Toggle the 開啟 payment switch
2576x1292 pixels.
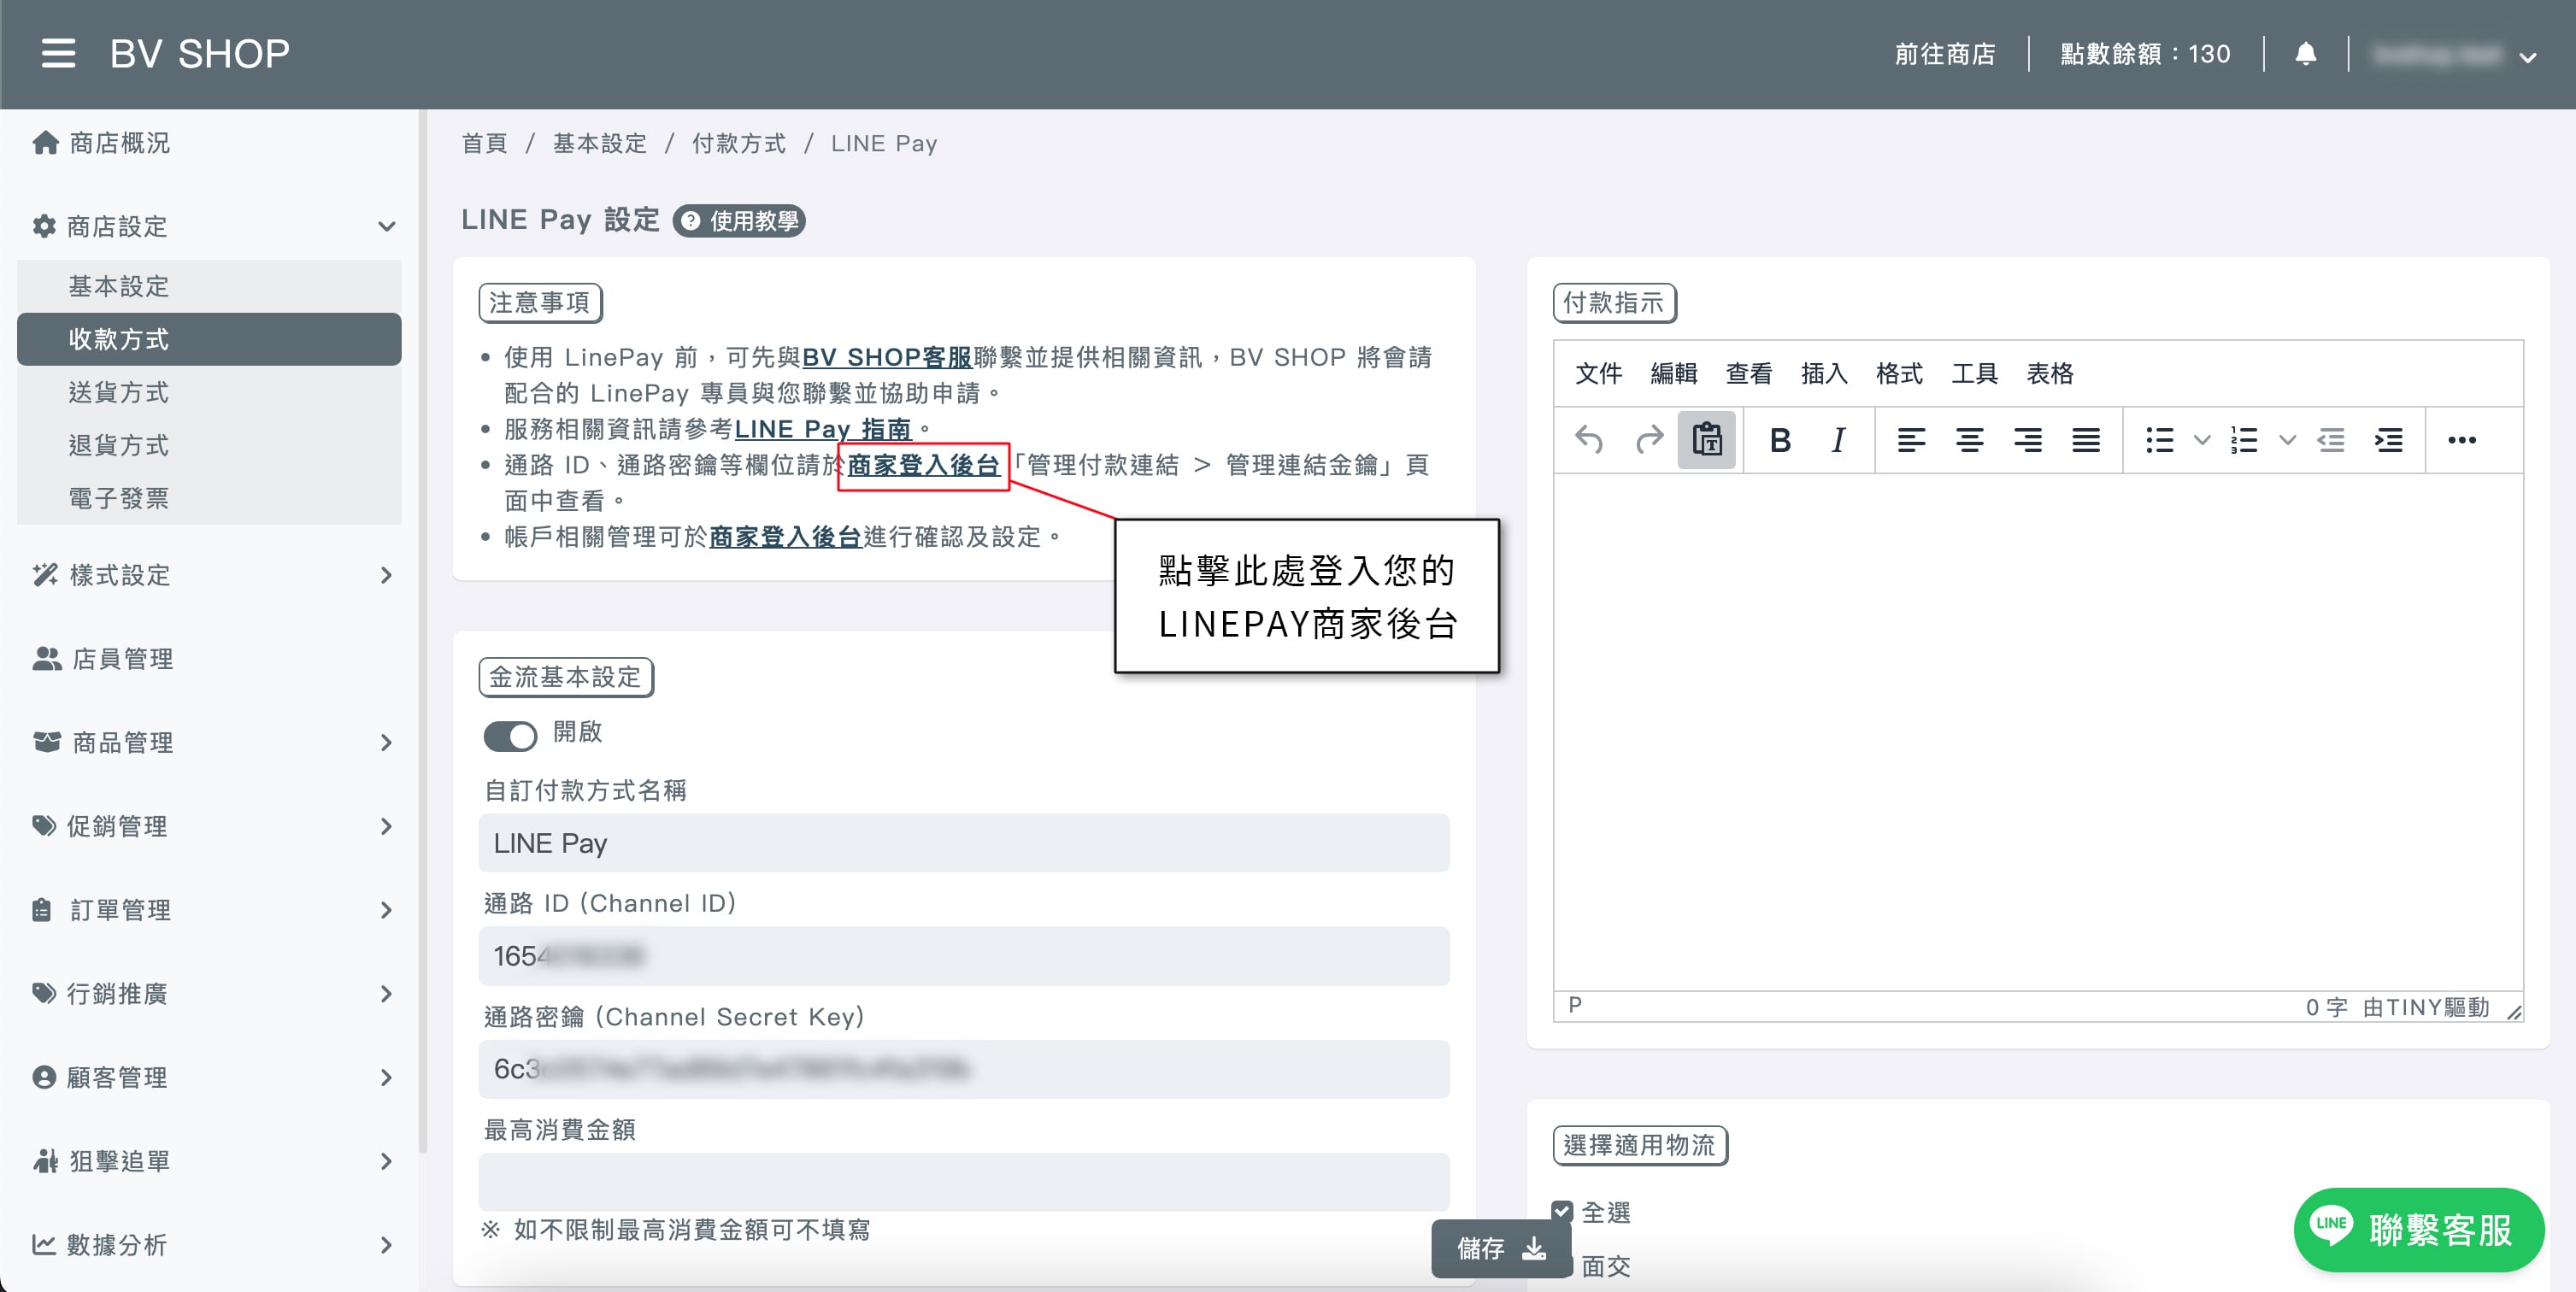pos(510,735)
